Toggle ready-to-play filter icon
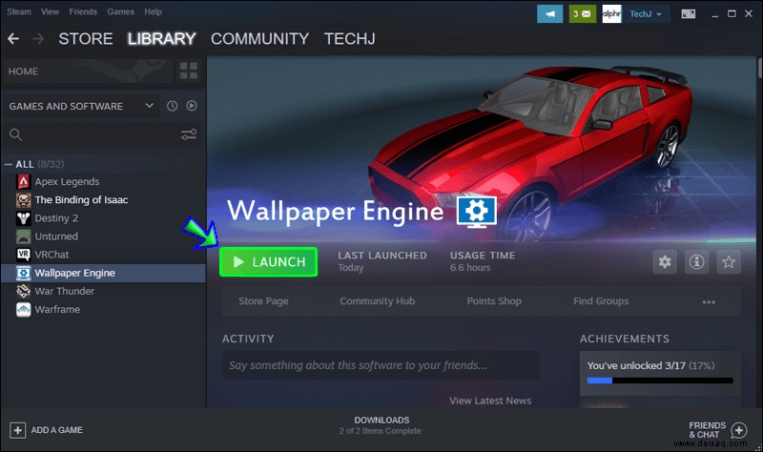This screenshot has height=452, width=763. pos(192,106)
